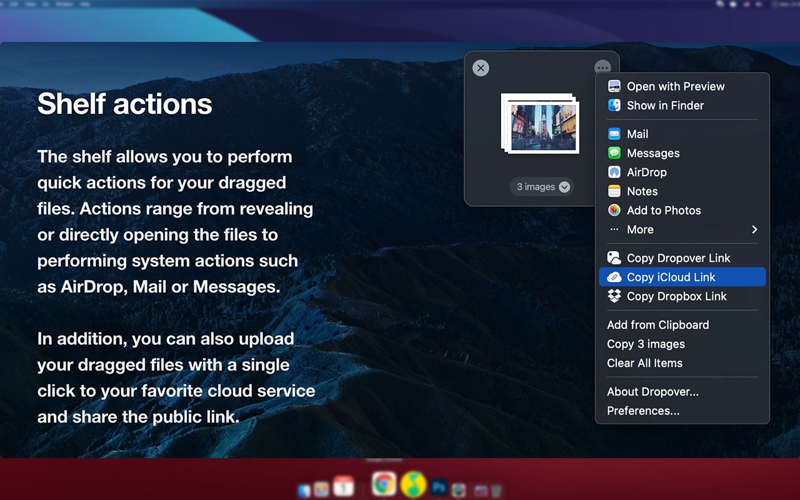800x500 pixels.
Task: Click the iCloud link icon
Action: tap(614, 277)
